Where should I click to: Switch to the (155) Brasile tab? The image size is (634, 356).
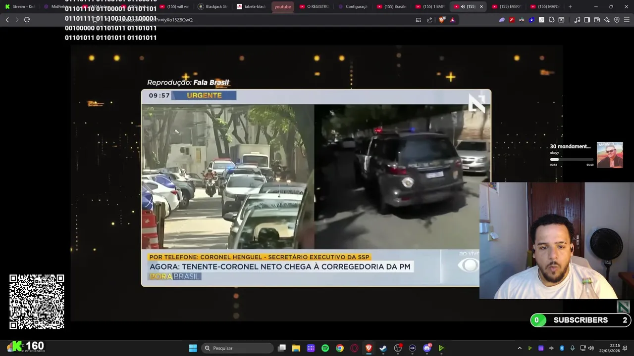[x=391, y=6]
